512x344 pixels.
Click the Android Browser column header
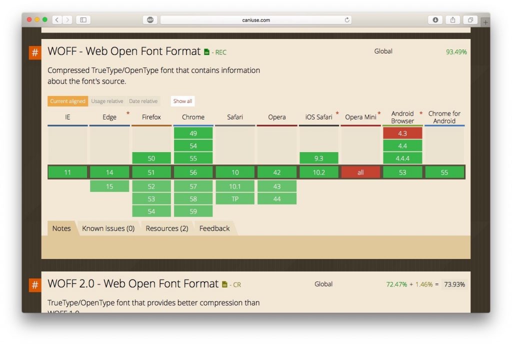click(402, 117)
